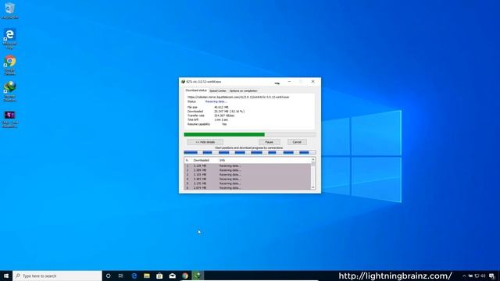The image size is (500, 281).
Task: Open Task View from the taskbar
Action: [x=121, y=276]
